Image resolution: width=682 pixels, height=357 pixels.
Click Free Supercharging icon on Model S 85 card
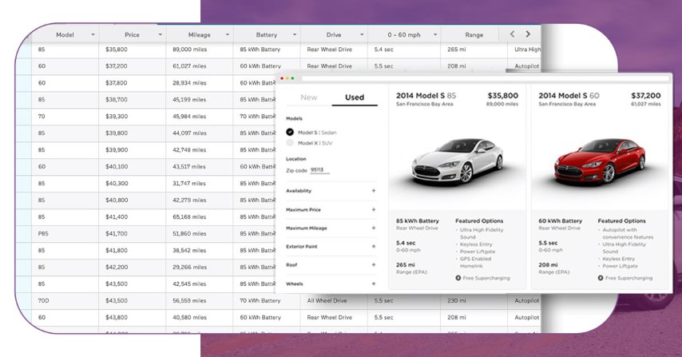(458, 278)
